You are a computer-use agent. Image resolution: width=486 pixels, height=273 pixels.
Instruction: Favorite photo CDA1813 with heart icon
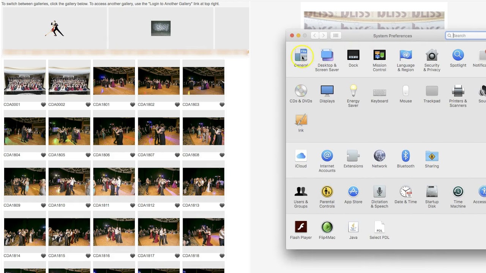click(x=222, y=206)
